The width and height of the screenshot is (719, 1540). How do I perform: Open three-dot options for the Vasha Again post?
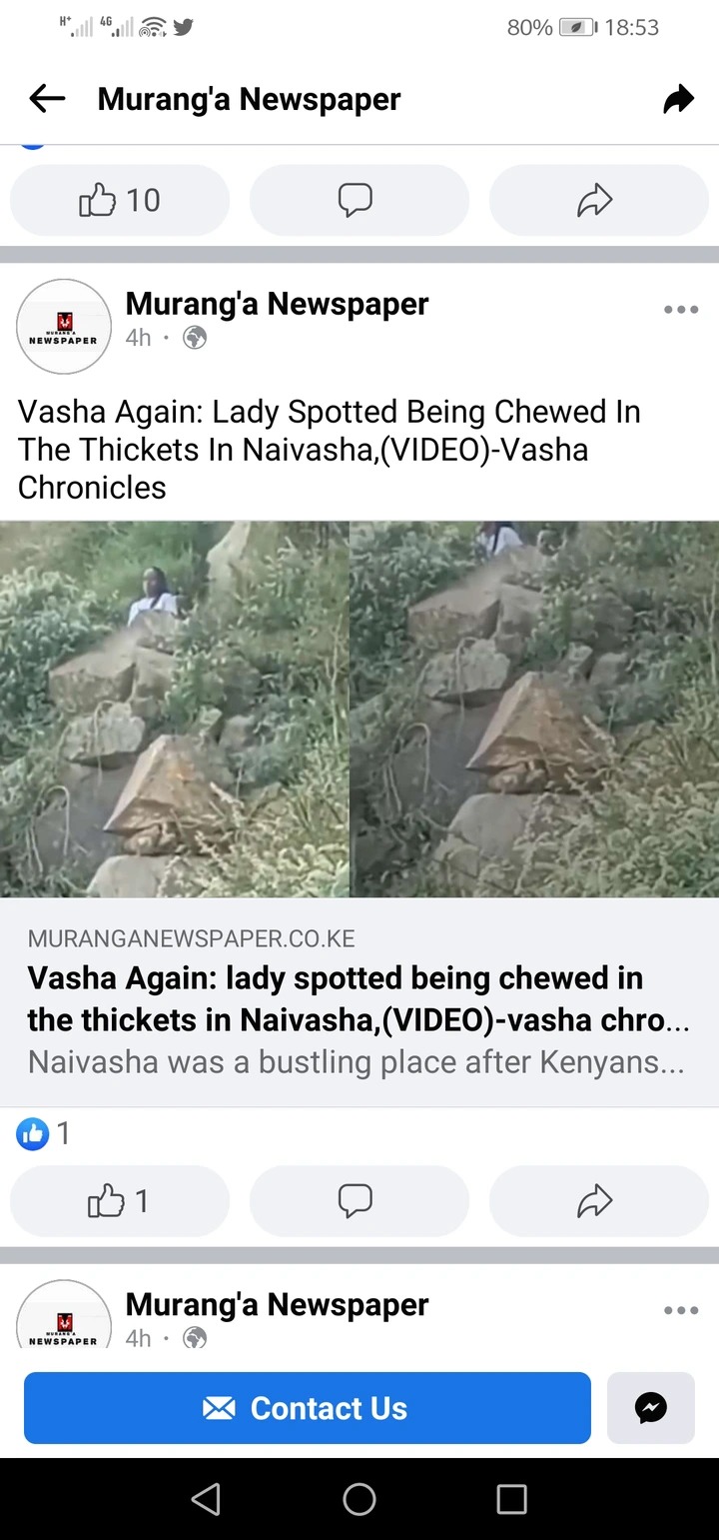(x=681, y=310)
